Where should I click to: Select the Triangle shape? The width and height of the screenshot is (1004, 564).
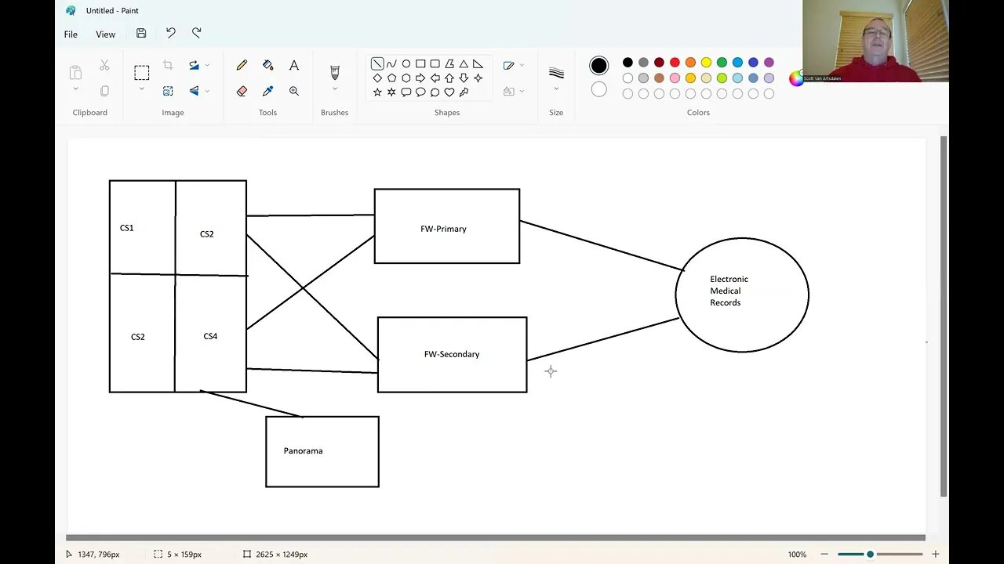[x=464, y=63]
